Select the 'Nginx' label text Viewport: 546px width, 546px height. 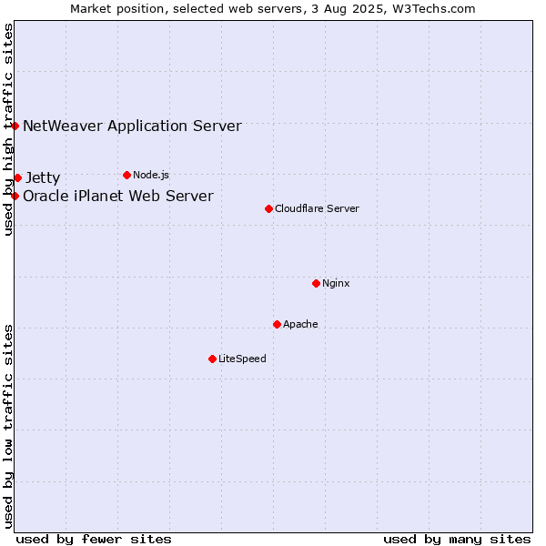click(x=336, y=283)
